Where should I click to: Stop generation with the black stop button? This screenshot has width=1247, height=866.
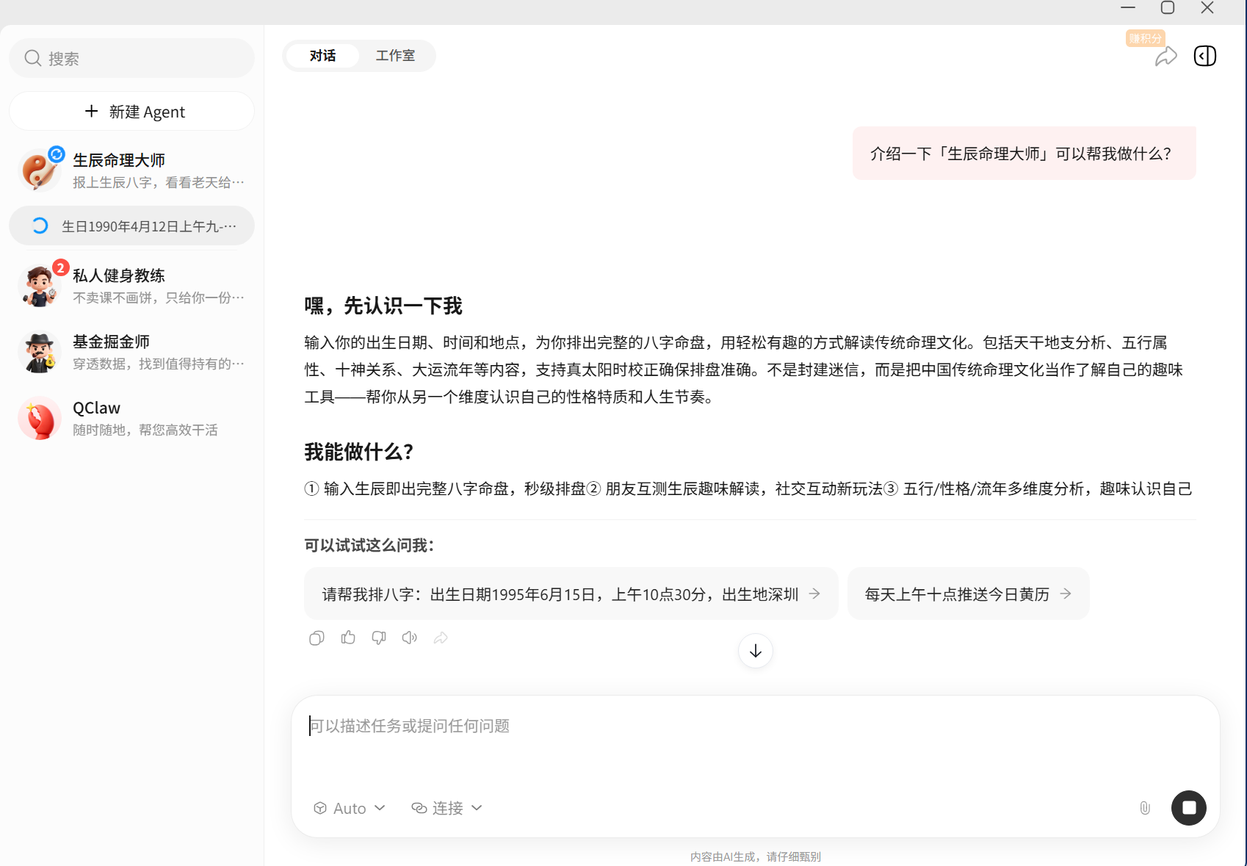click(1189, 808)
